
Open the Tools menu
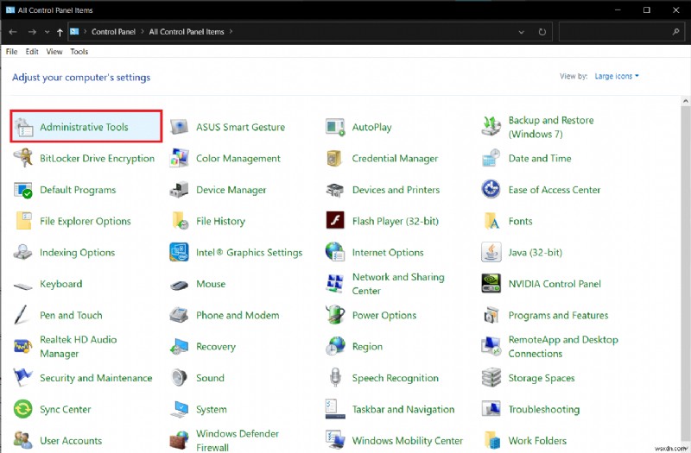(x=79, y=52)
